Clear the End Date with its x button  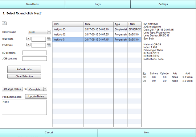tap(28, 45)
